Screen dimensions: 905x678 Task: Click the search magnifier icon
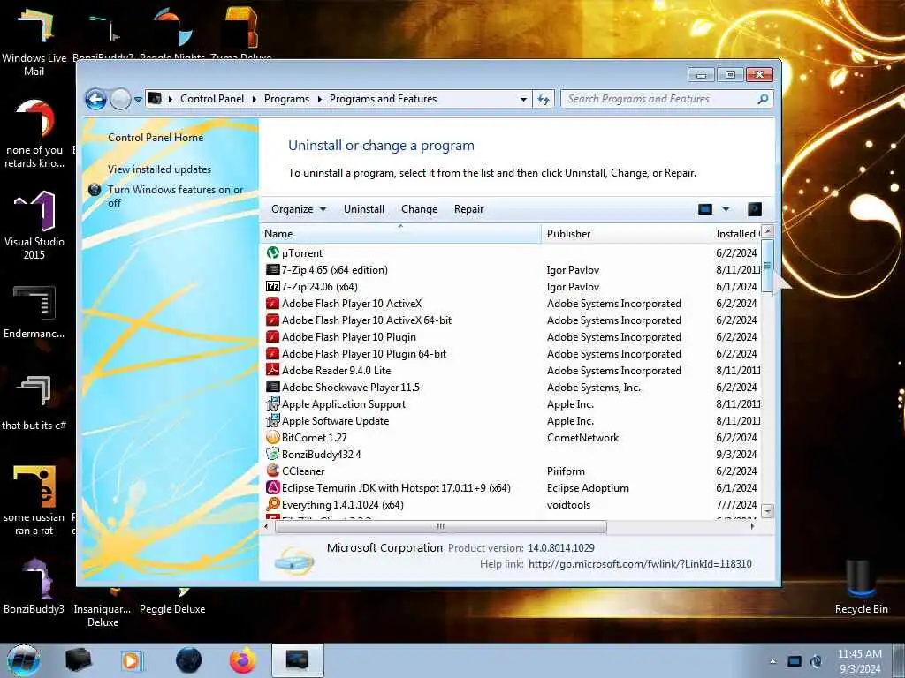[763, 99]
